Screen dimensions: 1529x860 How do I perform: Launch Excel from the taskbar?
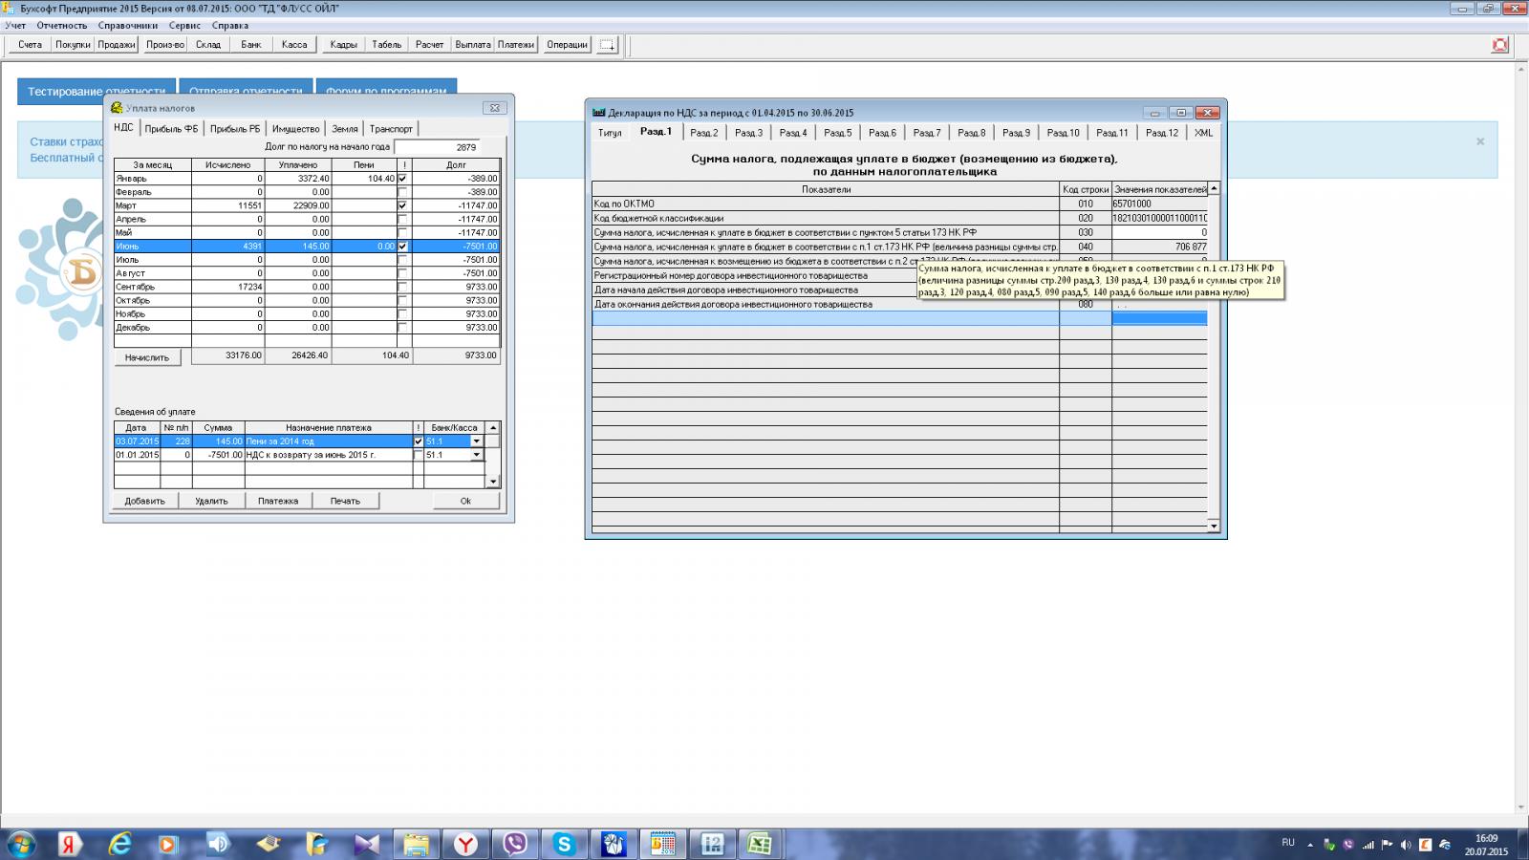click(760, 844)
